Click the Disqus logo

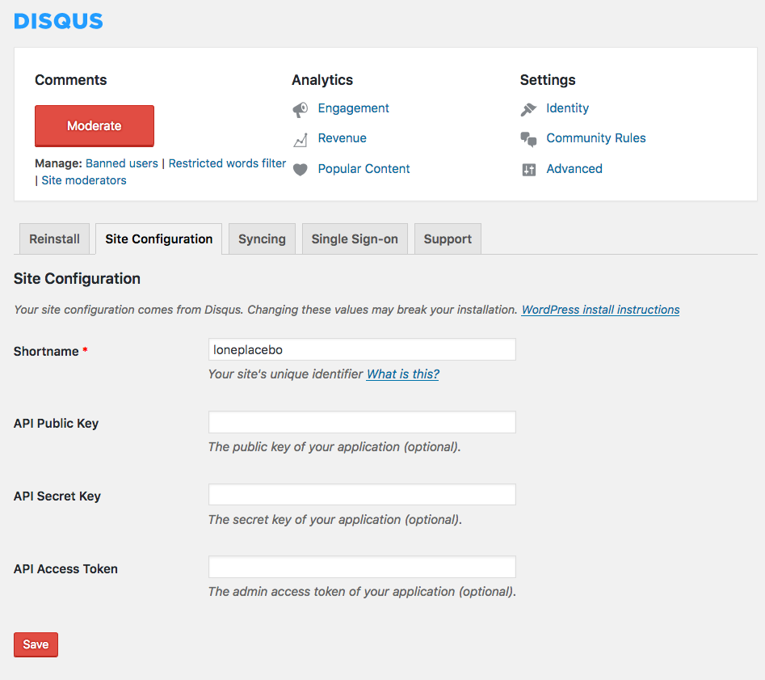(x=58, y=21)
